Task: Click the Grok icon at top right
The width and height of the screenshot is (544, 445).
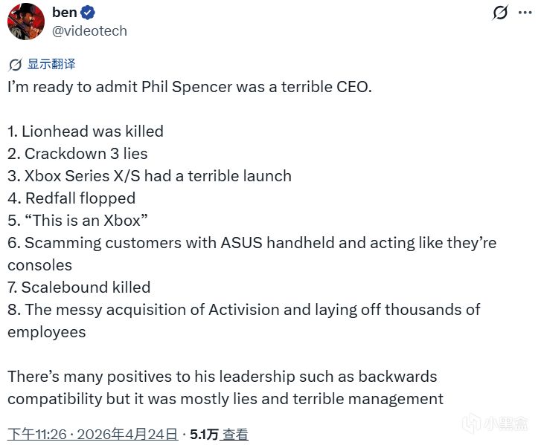Action: click(500, 13)
